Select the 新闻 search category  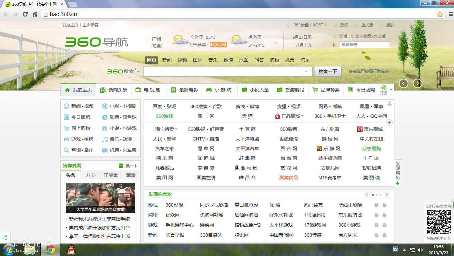tap(167, 60)
